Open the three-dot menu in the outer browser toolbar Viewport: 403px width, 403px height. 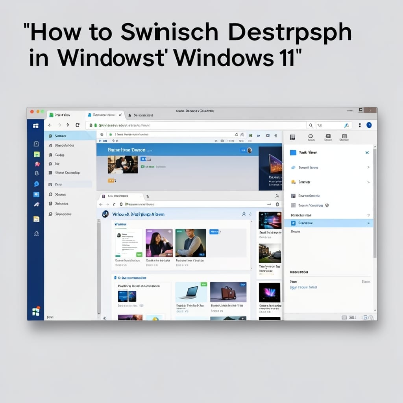tap(360, 125)
